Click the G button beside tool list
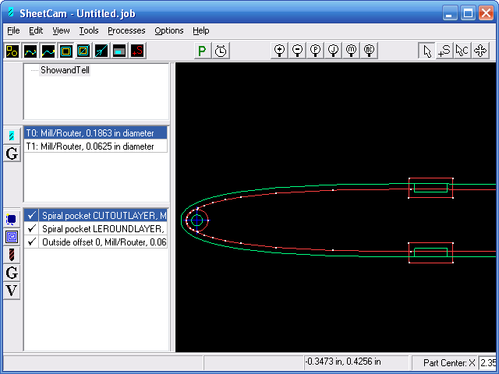The width and height of the screenshot is (499, 374). coord(12,153)
